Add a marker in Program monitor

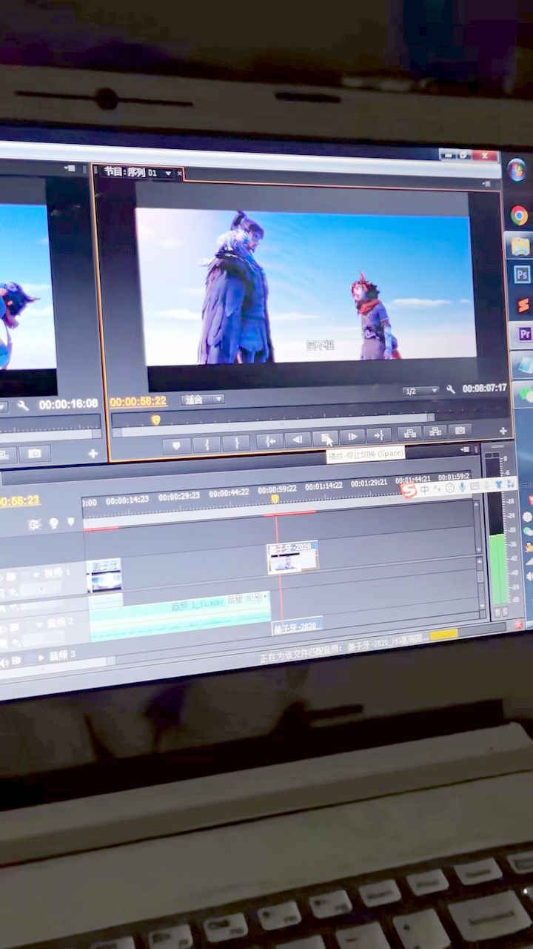point(176,445)
